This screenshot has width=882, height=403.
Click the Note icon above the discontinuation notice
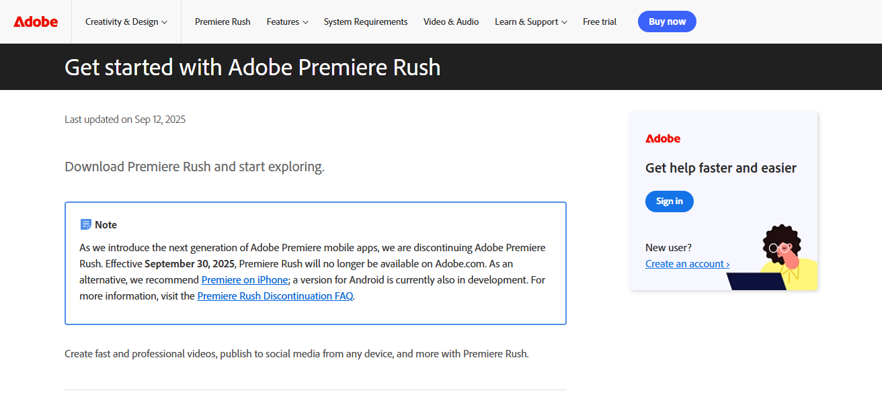[x=85, y=224]
